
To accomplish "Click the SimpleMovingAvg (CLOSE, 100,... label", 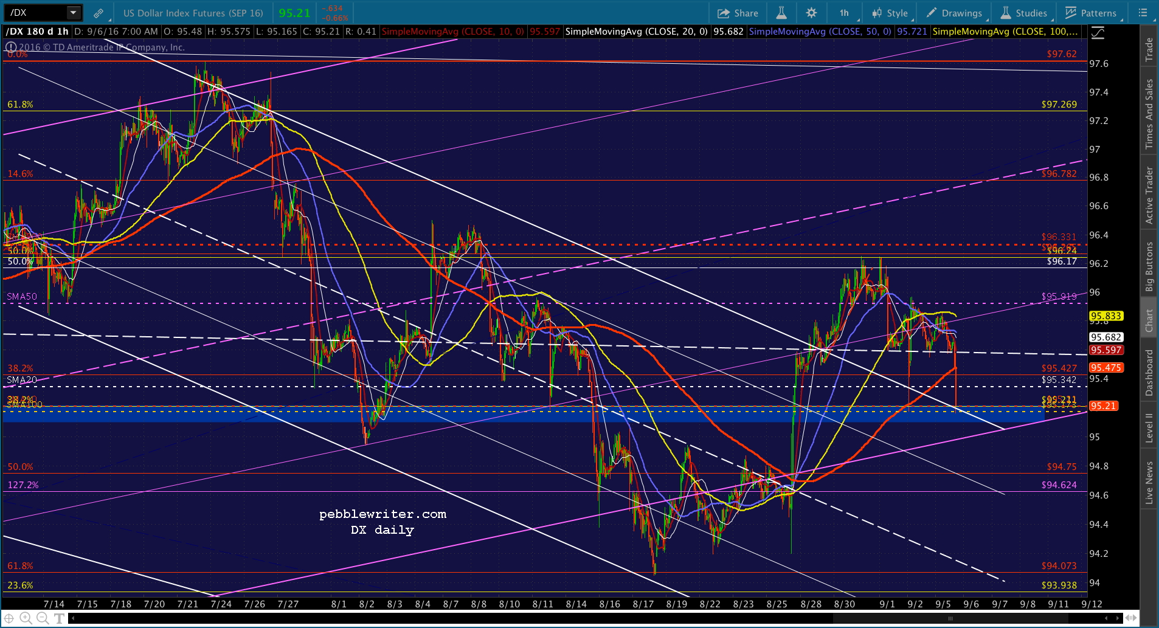I will pos(1005,32).
